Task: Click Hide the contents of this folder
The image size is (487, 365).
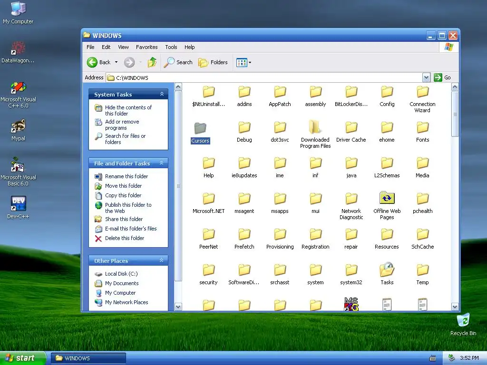Action: point(128,110)
